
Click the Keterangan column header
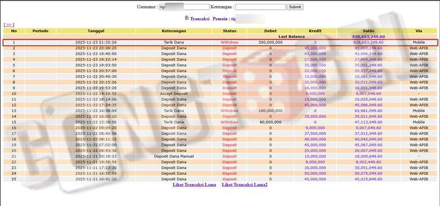(174, 31)
